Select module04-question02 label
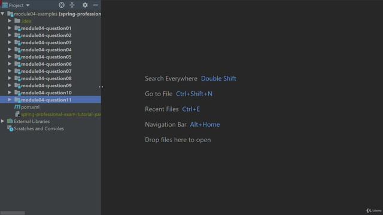Screen dimensions: 383x215 (x=46, y=35)
